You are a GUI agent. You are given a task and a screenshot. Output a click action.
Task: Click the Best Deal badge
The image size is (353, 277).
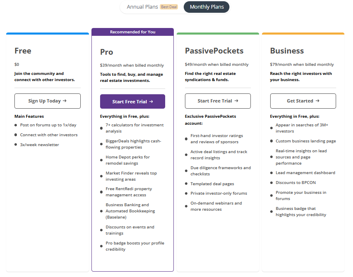[169, 7]
